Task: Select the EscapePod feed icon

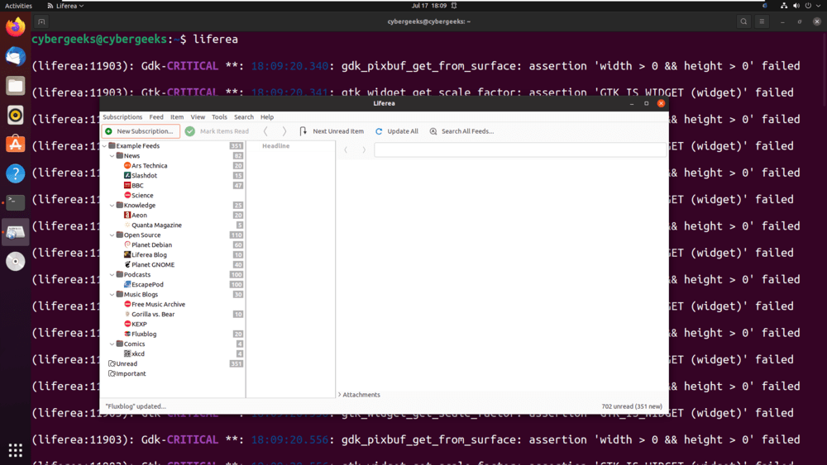Action: coord(127,284)
